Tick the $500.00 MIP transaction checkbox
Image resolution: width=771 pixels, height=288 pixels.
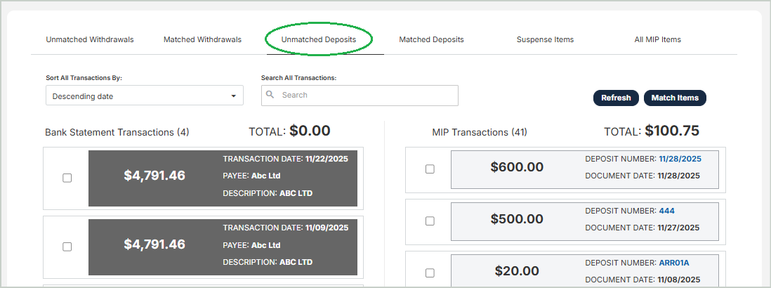430,221
